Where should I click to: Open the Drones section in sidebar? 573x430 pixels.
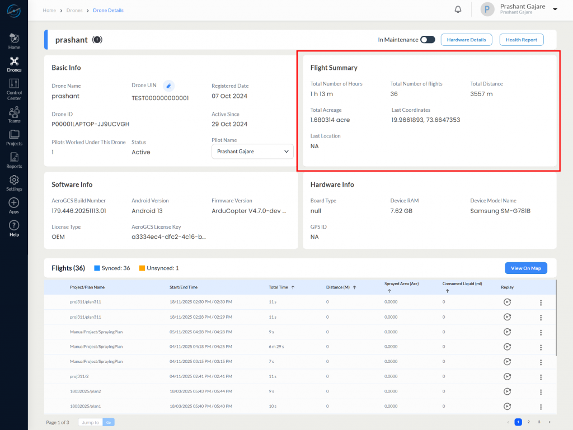[x=14, y=64]
